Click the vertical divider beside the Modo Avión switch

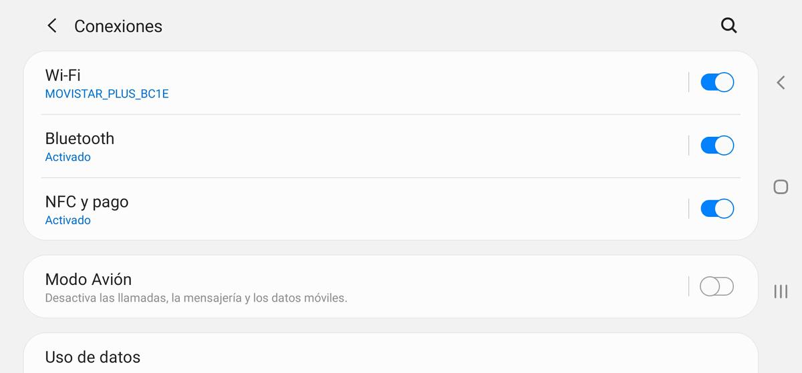coord(688,286)
